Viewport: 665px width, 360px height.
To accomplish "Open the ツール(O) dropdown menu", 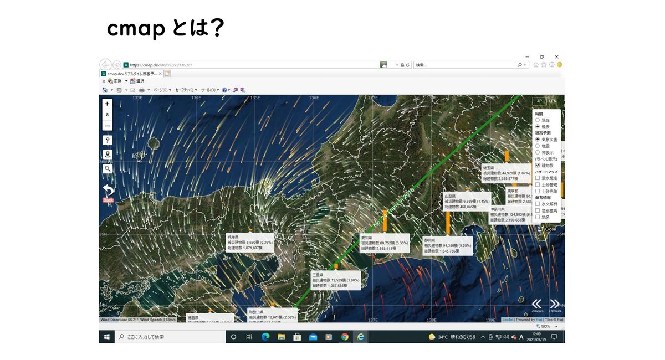I will tap(210, 89).
